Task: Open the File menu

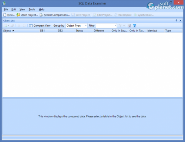Action: click(x=6, y=10)
